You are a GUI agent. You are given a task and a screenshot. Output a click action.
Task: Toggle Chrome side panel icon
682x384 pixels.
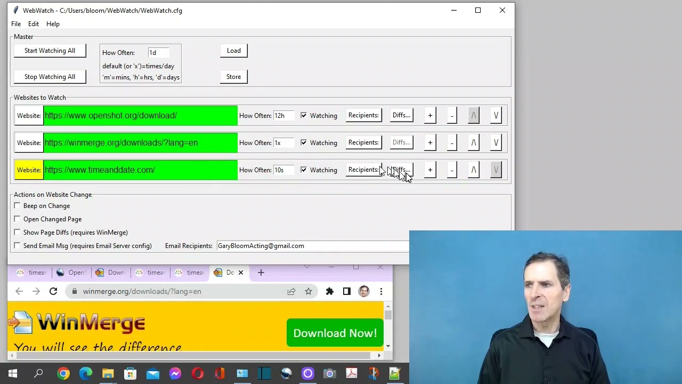point(347,291)
